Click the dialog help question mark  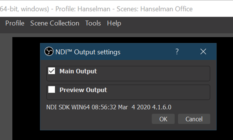pyautogui.click(x=177, y=52)
